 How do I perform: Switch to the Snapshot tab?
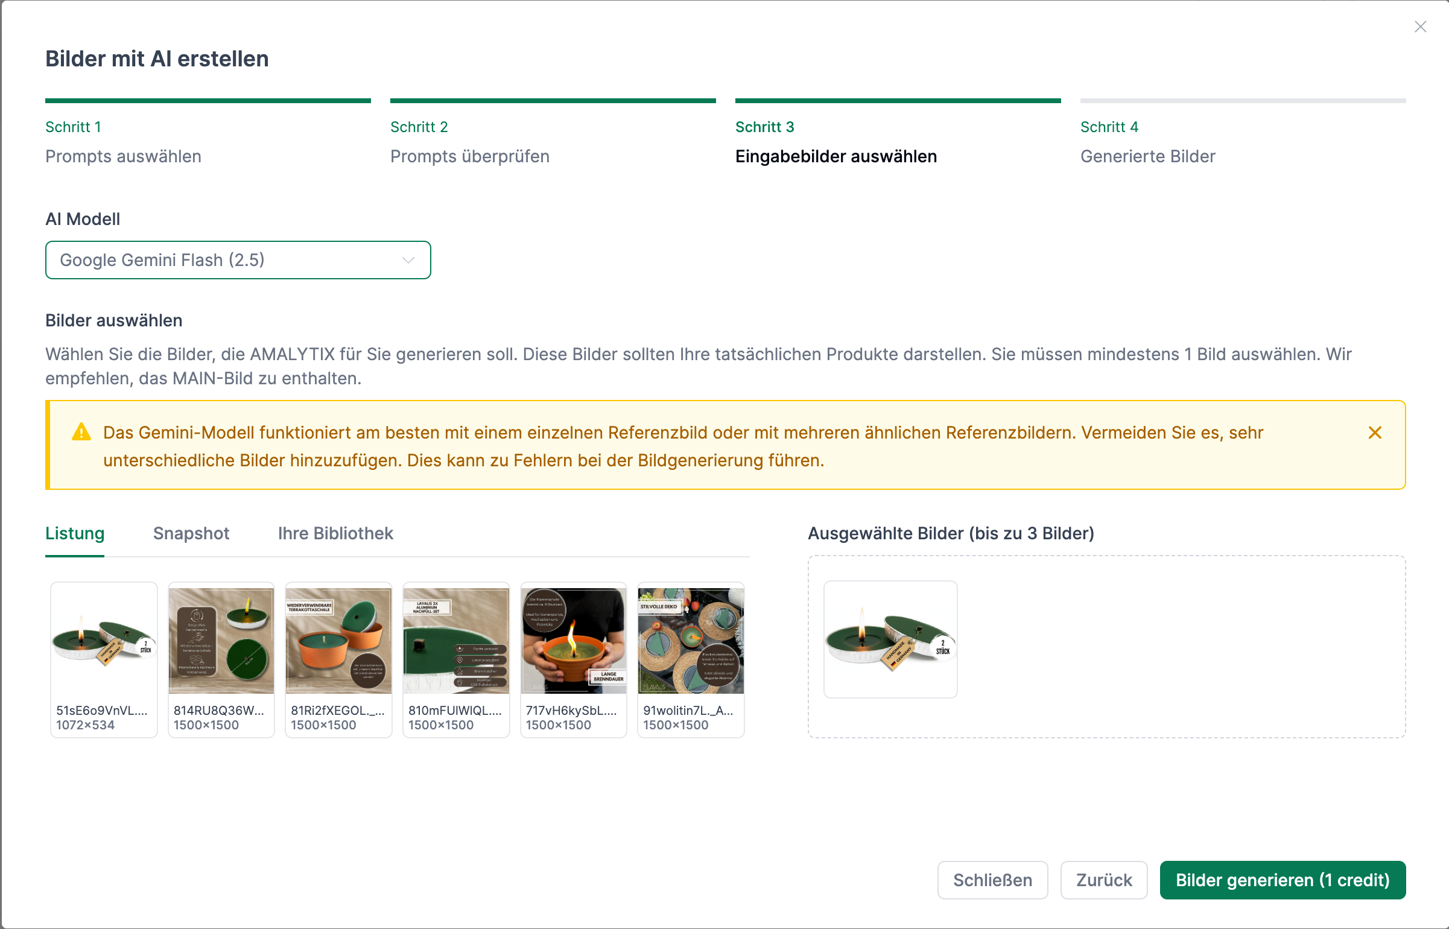[x=191, y=533]
